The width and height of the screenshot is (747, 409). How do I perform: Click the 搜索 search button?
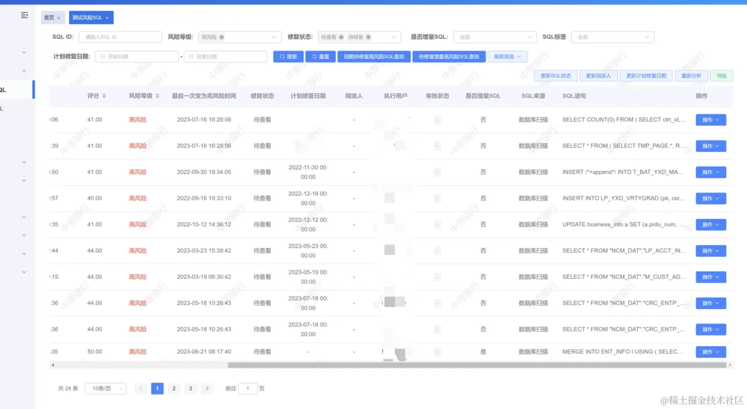288,57
